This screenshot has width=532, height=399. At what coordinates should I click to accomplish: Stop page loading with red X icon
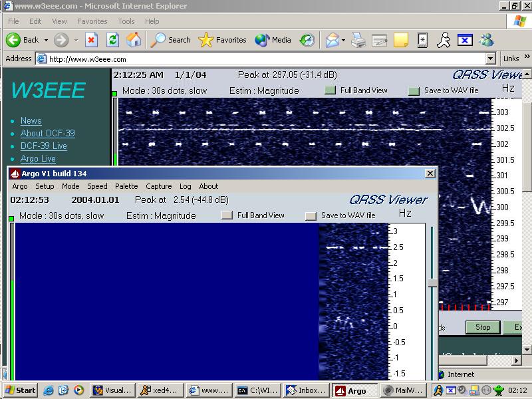coord(91,40)
